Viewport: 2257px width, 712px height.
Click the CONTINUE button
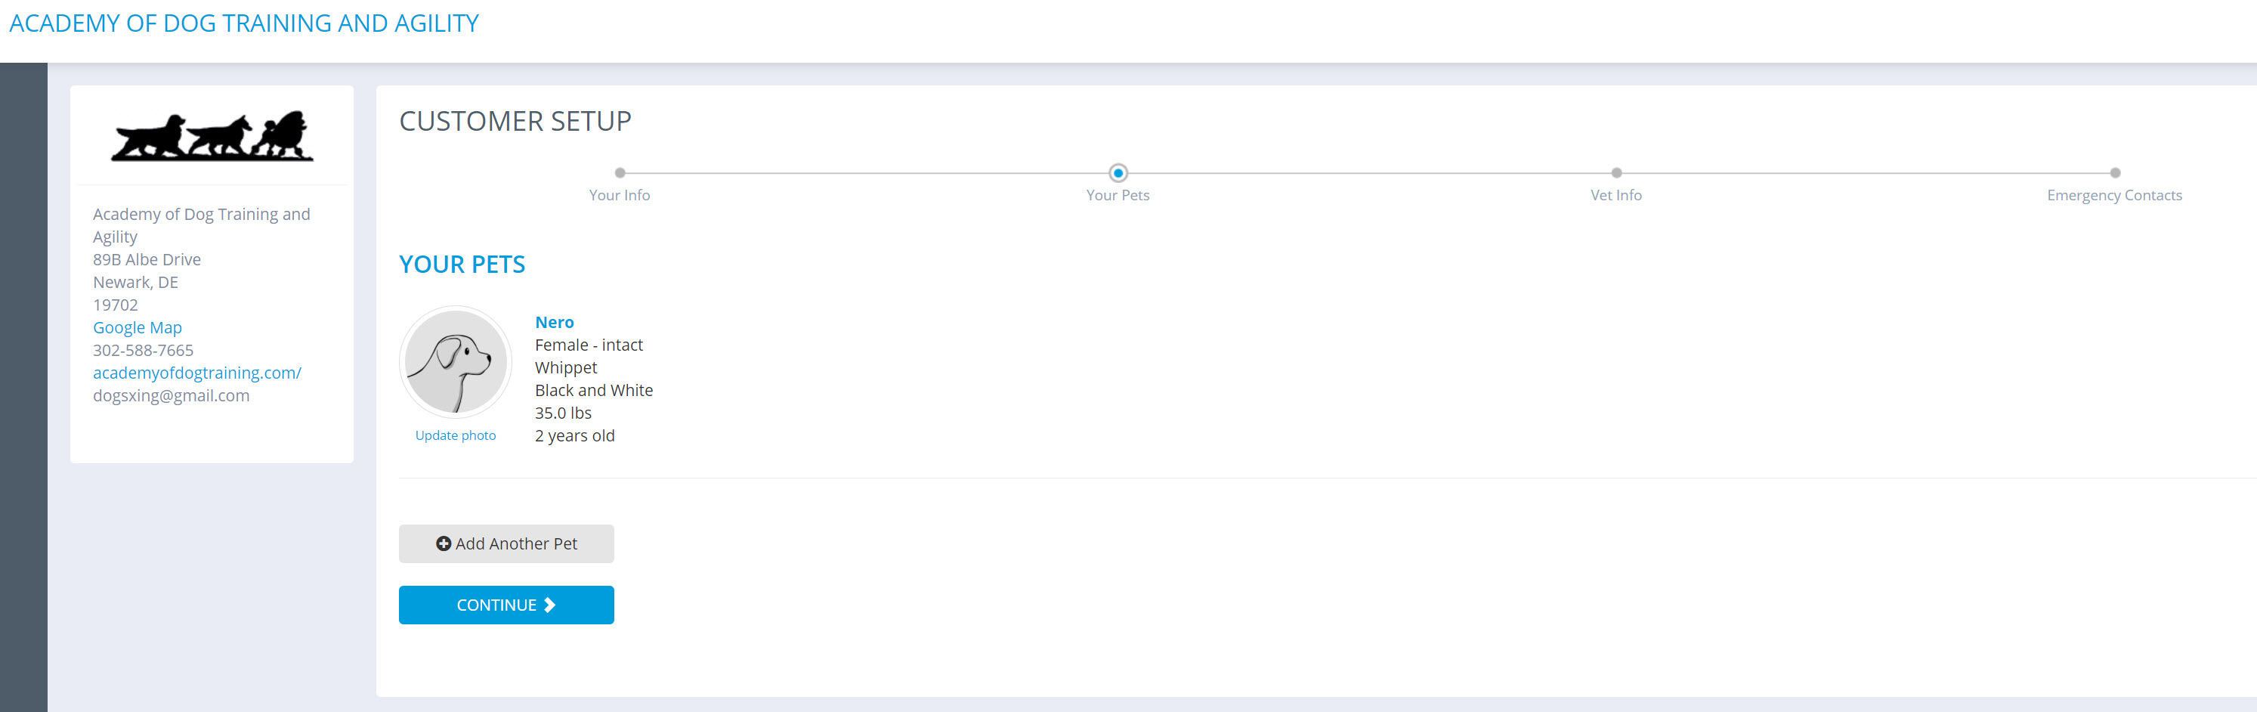tap(506, 605)
